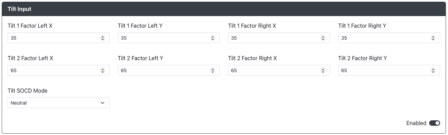The width and height of the screenshot is (448, 135).
Task: Click the Tilt 2 Factor Left X stepper arrows
Action: click(x=102, y=70)
